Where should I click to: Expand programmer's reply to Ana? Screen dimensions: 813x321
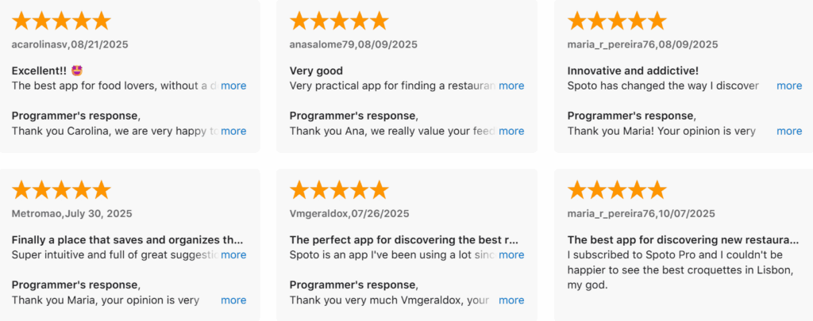(x=511, y=131)
